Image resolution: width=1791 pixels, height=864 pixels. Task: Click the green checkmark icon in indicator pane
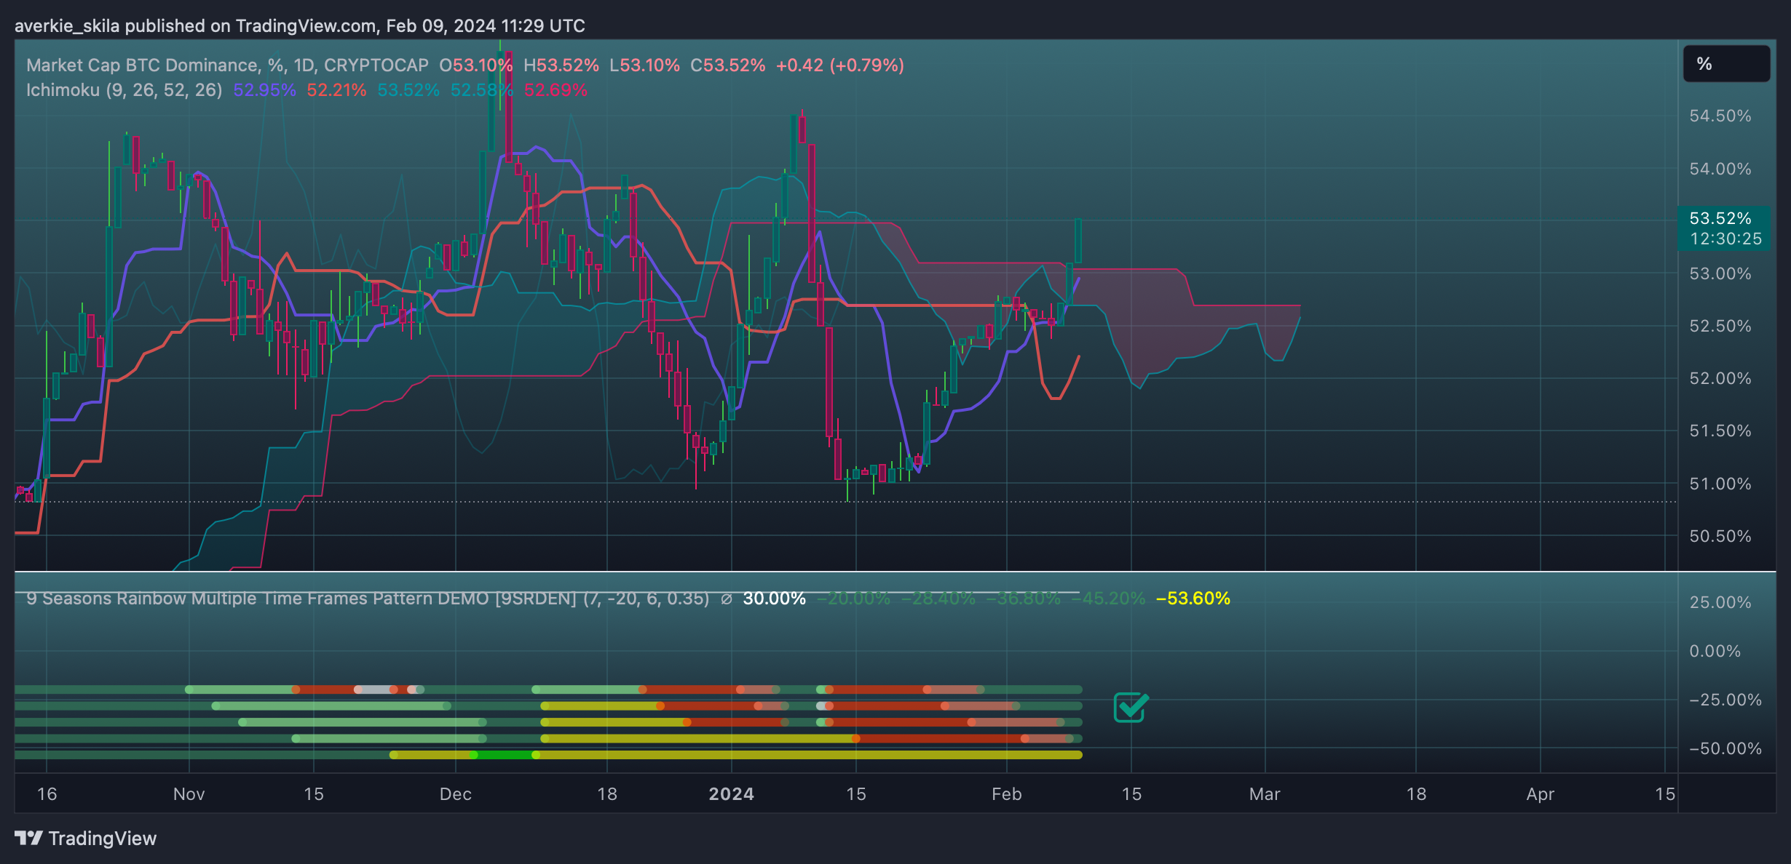click(1131, 707)
